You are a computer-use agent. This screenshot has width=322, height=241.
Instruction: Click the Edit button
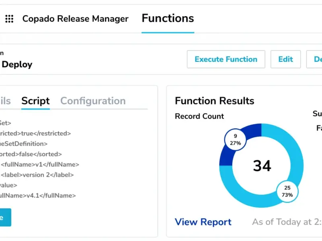click(286, 59)
